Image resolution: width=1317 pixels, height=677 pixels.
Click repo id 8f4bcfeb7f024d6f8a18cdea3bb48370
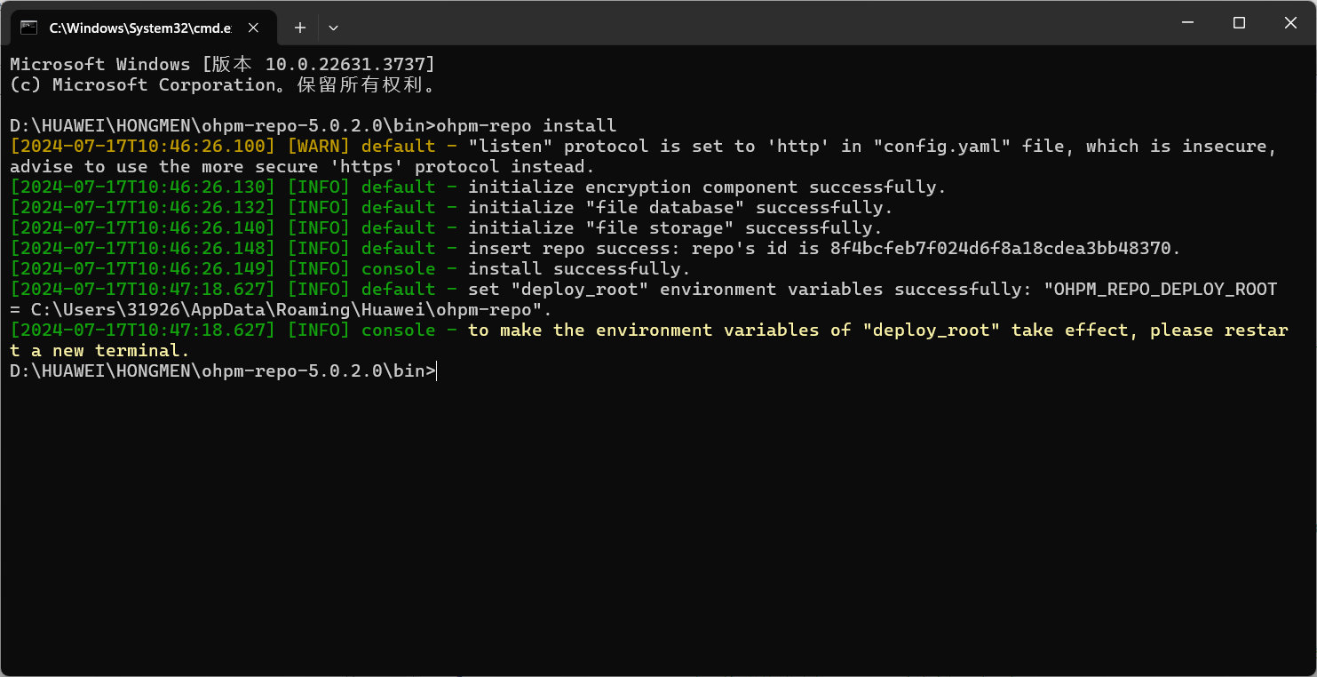(x=1001, y=248)
